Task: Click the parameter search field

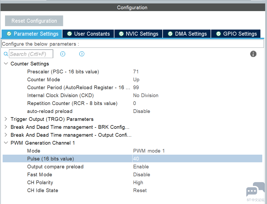Action: pos(31,54)
